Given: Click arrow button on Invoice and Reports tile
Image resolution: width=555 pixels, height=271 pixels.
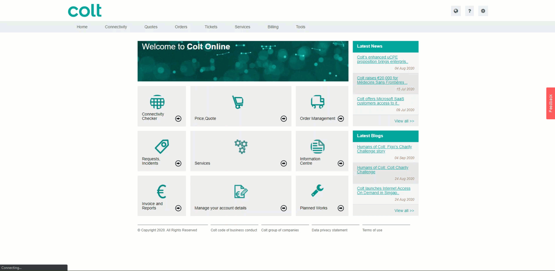Looking at the screenshot, I should click(178, 208).
